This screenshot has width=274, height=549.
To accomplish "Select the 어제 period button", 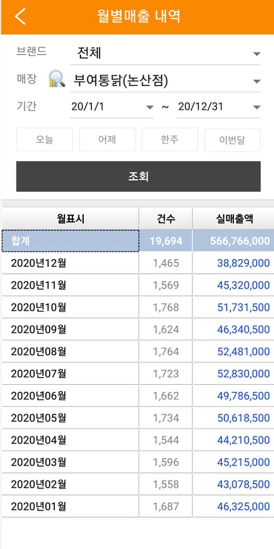I will pyautogui.click(x=107, y=140).
